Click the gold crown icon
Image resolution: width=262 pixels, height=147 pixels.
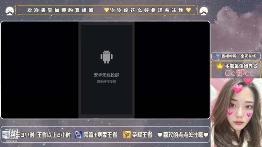pos(220,66)
